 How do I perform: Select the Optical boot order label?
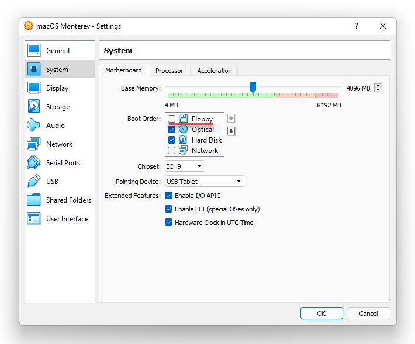point(203,130)
